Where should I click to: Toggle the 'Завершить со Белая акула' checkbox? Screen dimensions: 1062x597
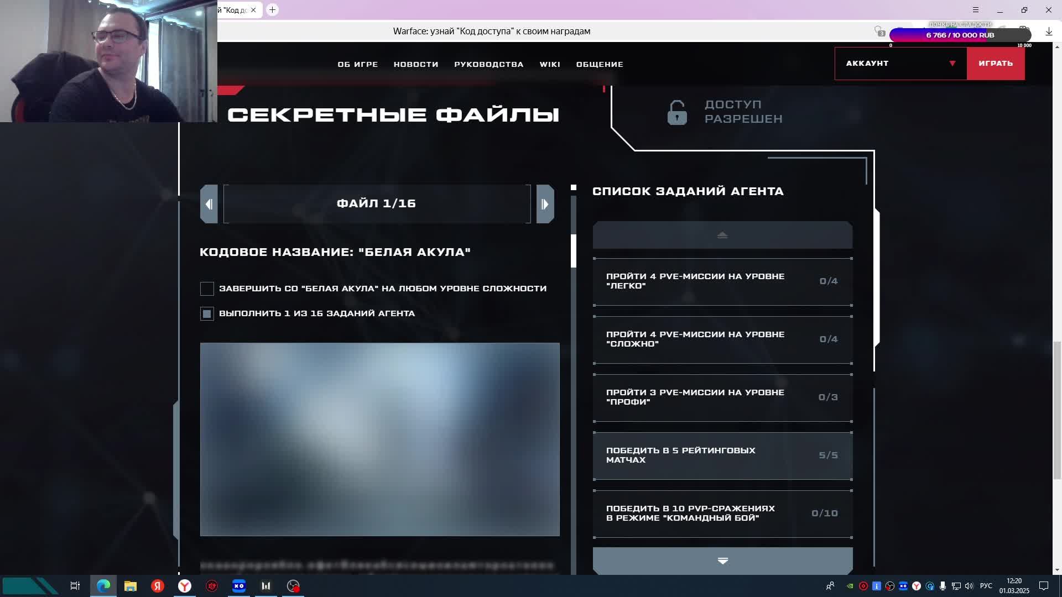point(207,289)
